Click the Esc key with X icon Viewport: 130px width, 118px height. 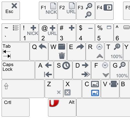pos(11,11)
